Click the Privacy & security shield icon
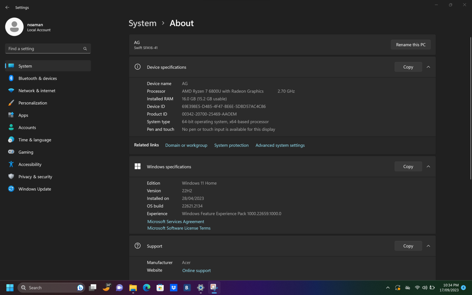This screenshot has width=472, height=295. click(x=11, y=176)
